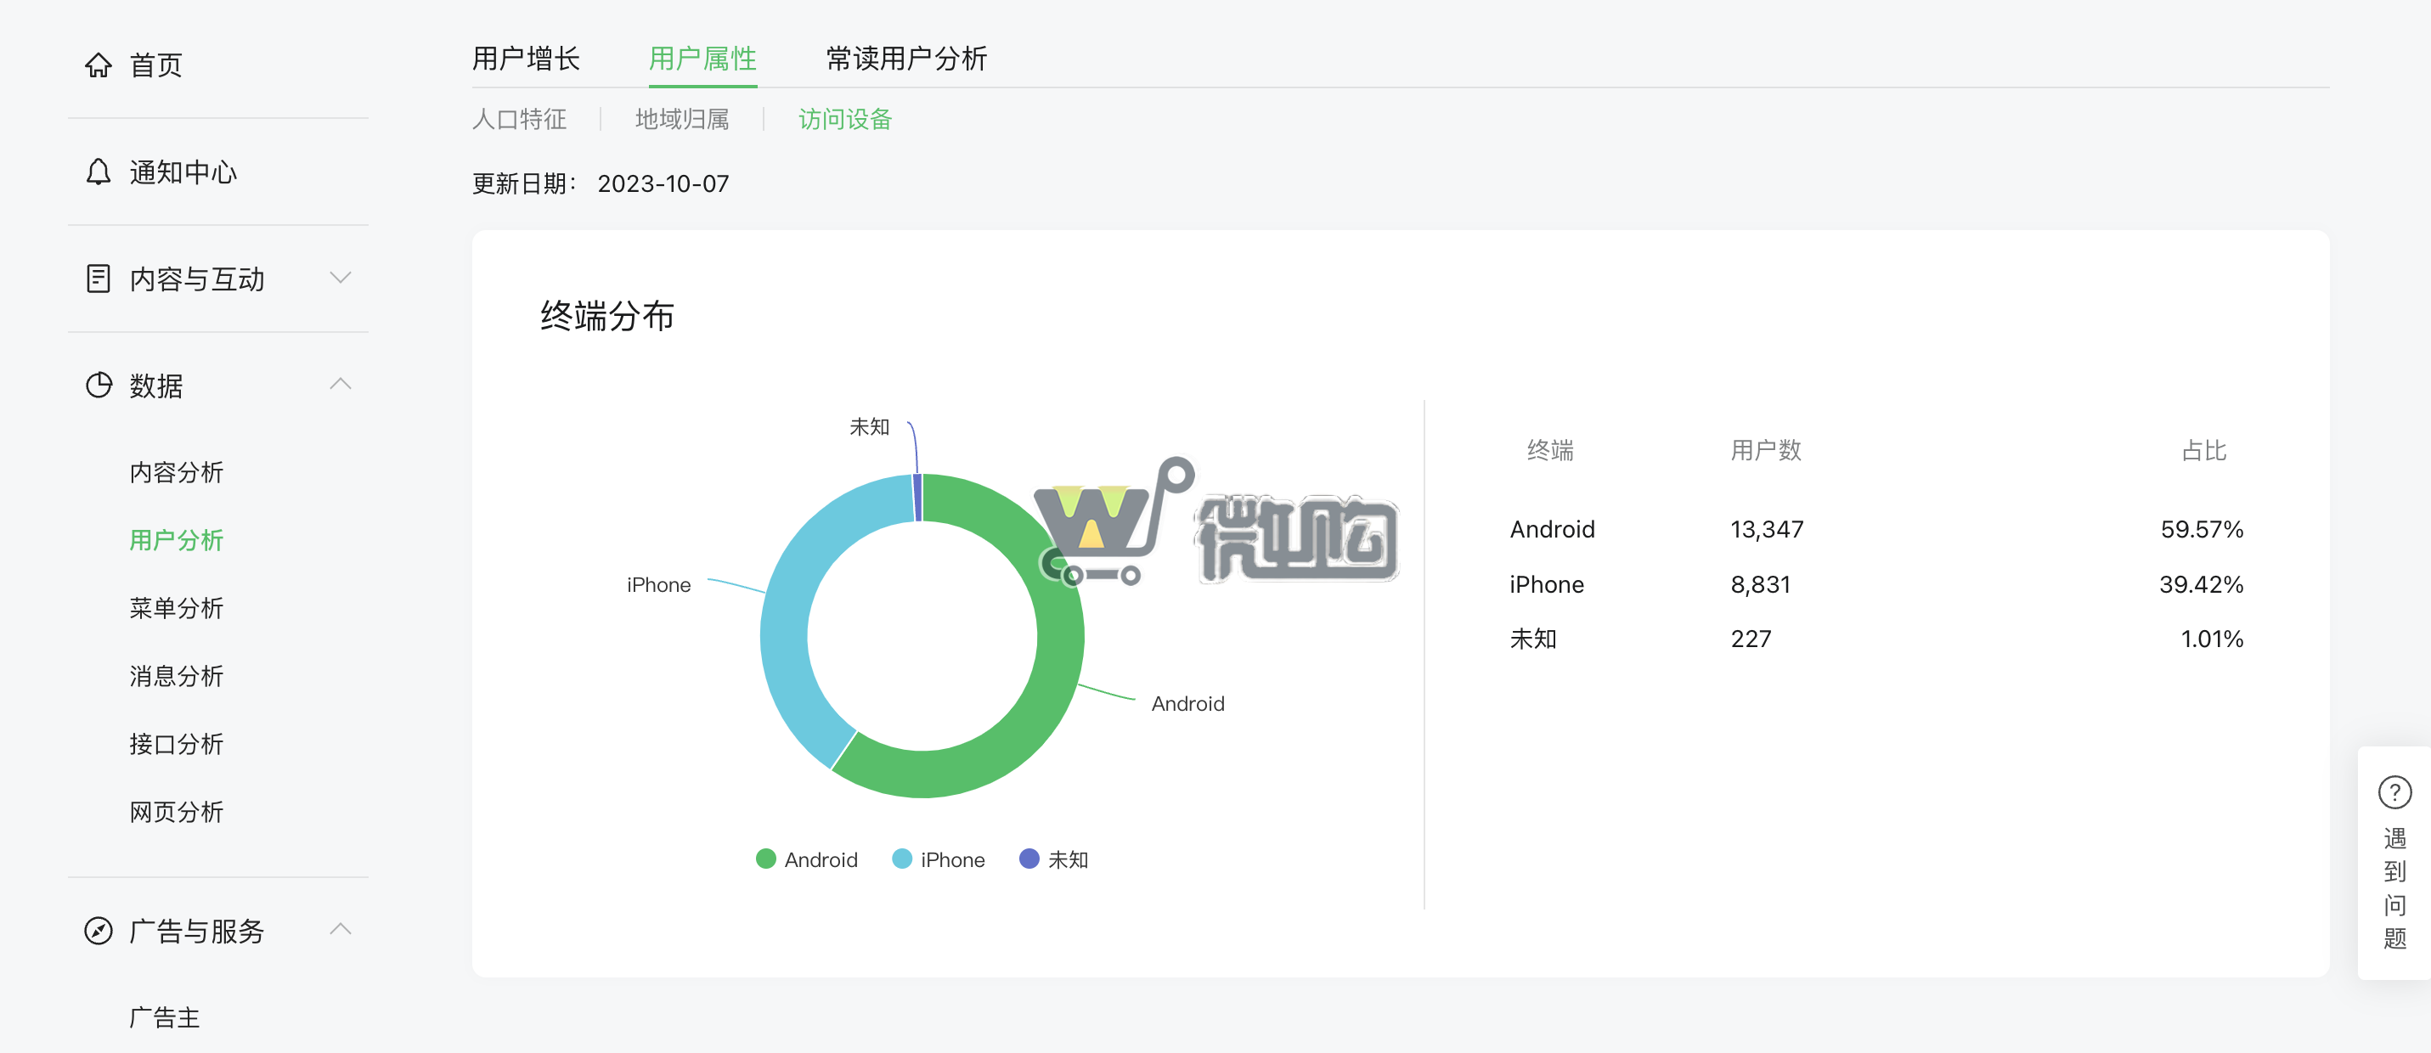Select the 数据 pie chart icon

[x=100, y=385]
